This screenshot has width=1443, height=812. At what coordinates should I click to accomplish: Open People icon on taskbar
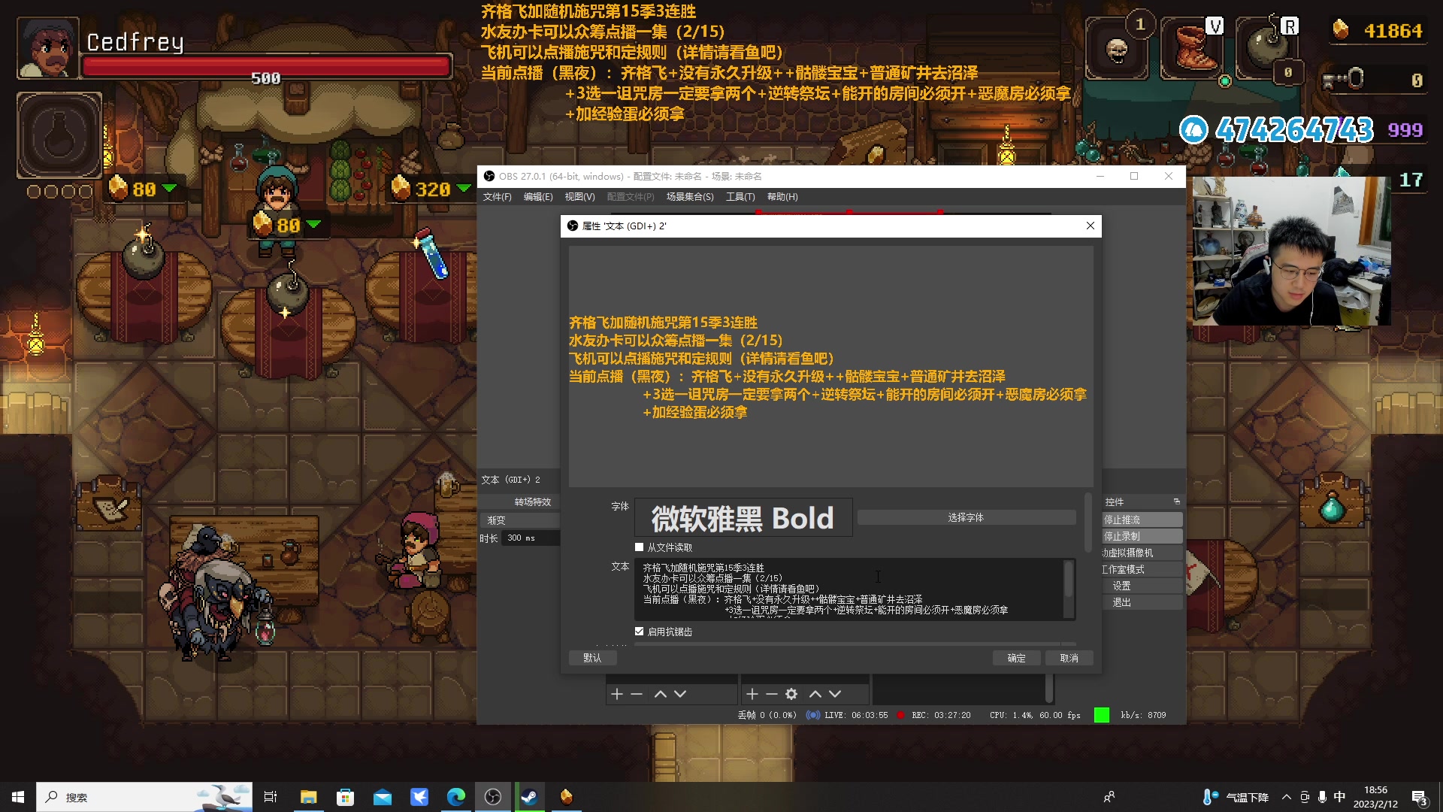[x=1109, y=797]
